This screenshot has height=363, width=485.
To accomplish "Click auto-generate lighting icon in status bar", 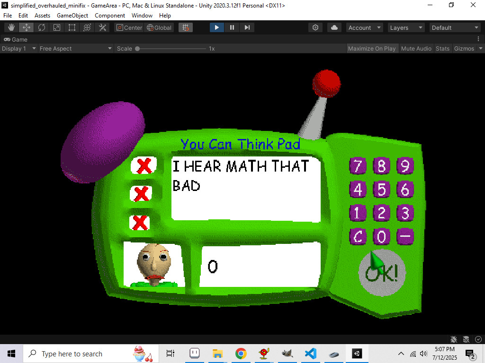I will [466, 339].
